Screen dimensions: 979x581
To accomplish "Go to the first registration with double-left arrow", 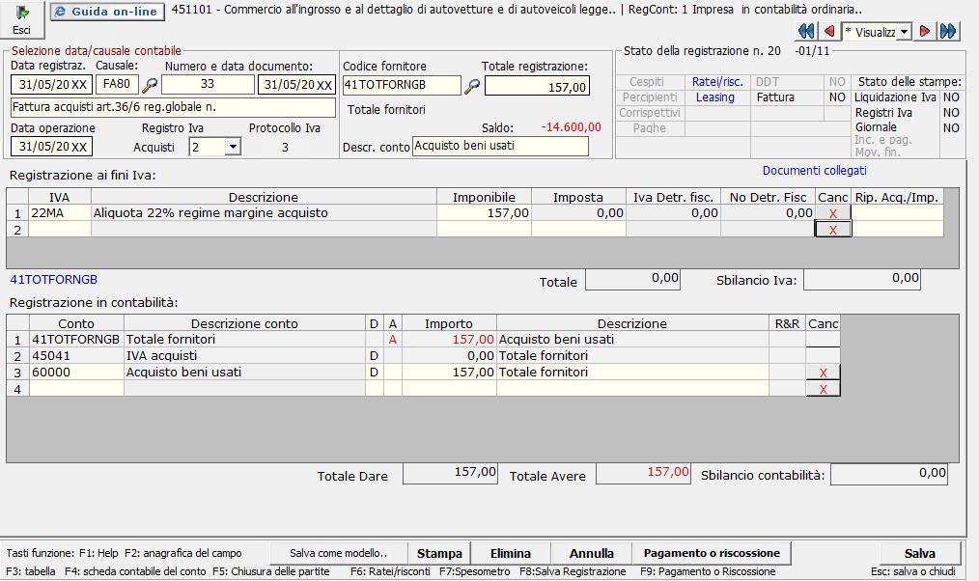I will [x=805, y=32].
